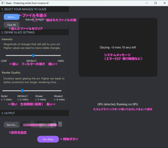Click the Select... button to choose images

[x=11, y=17]
